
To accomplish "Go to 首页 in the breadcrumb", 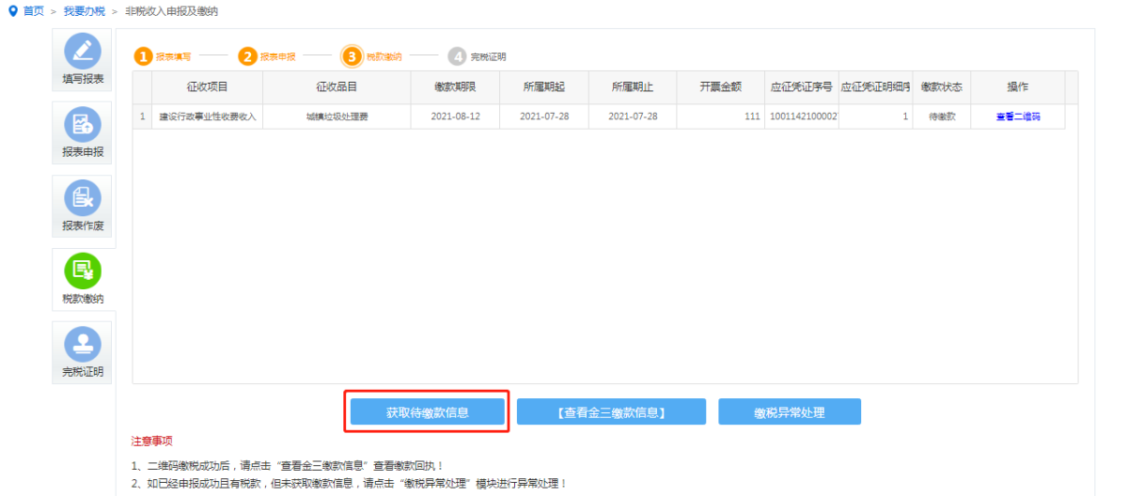I will click(x=33, y=10).
